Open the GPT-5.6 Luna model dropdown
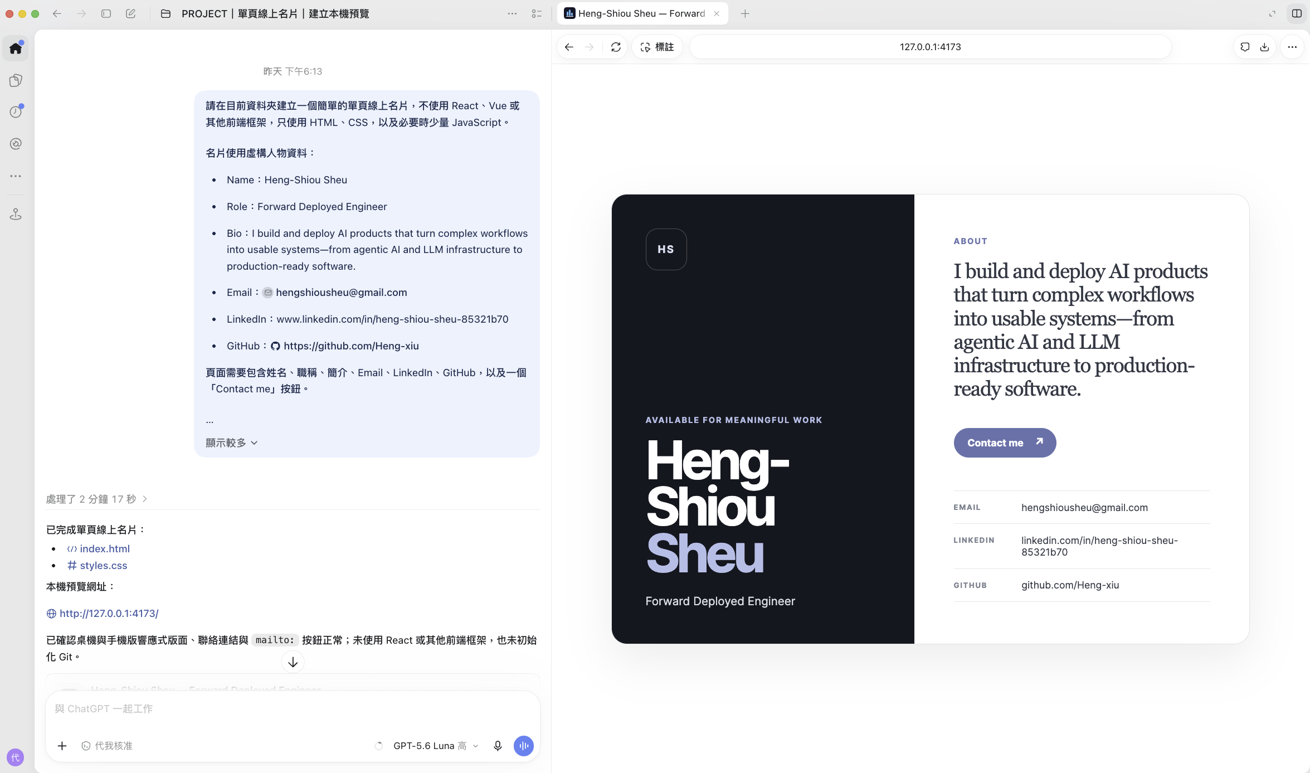 435,746
